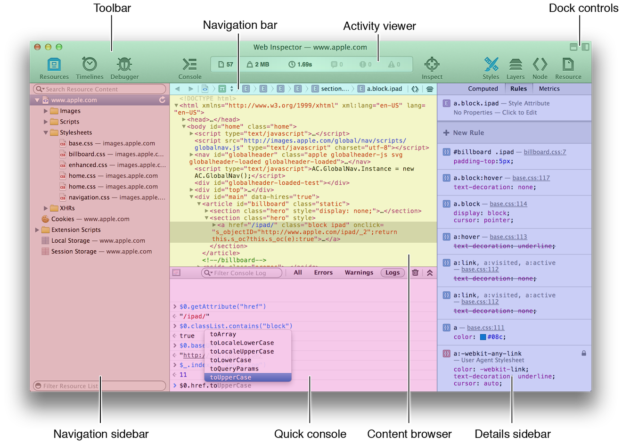
Task: Click the warnings count in activity viewer
Action: coord(394,65)
